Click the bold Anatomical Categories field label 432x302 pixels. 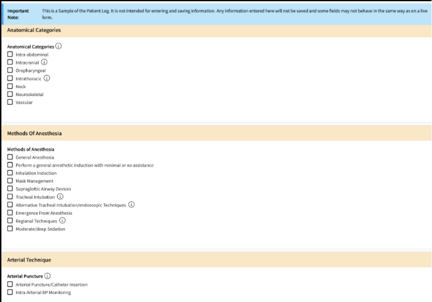pos(30,47)
